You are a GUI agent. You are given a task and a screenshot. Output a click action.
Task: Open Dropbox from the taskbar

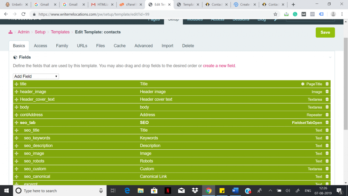tap(195, 190)
